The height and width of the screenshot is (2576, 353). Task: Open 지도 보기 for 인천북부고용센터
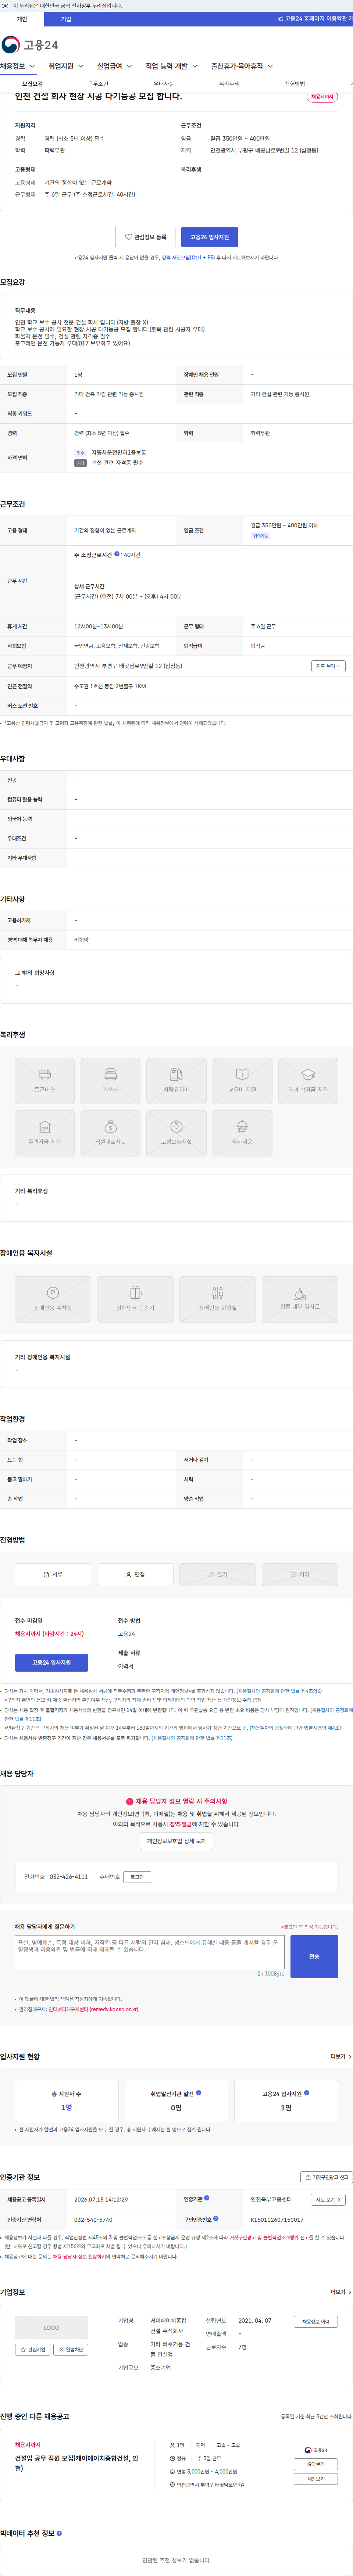[x=328, y=2200]
